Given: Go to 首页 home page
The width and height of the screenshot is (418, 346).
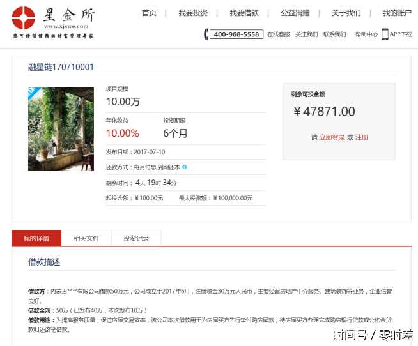Looking at the screenshot, I should (149, 13).
